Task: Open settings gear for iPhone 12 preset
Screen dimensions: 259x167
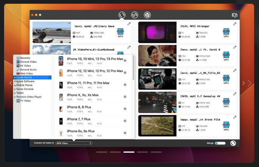Action: tap(125, 73)
